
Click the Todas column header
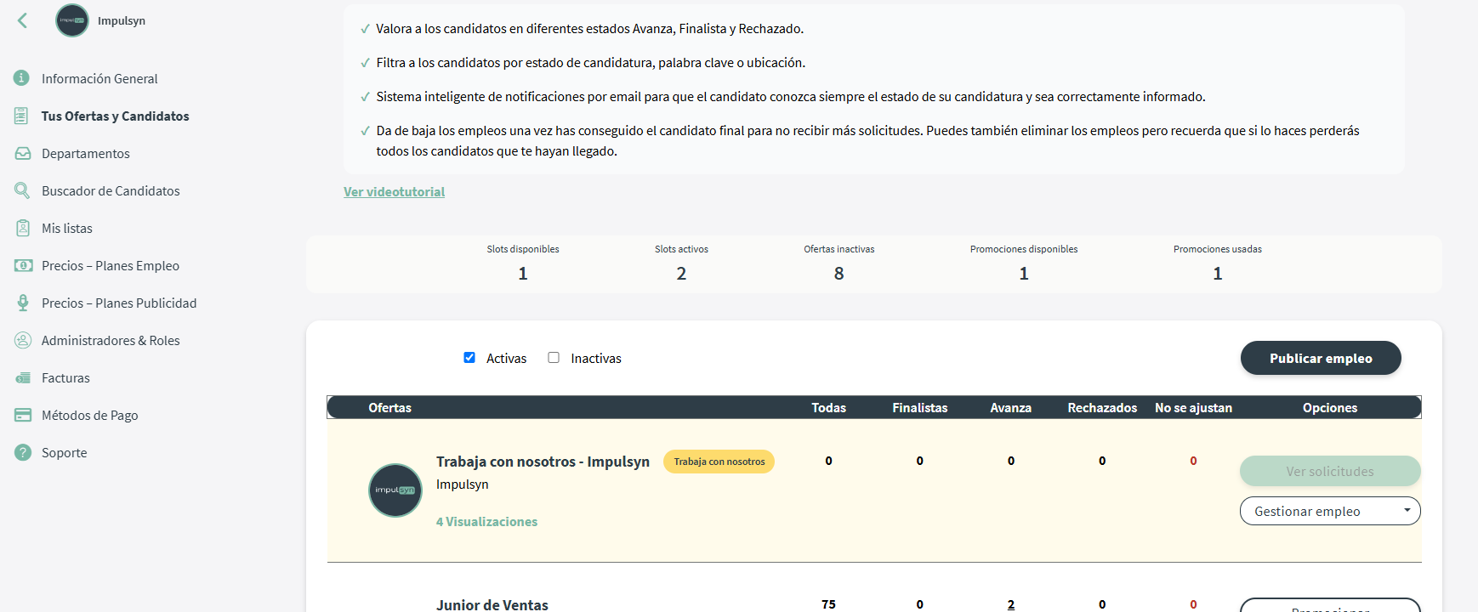point(828,407)
